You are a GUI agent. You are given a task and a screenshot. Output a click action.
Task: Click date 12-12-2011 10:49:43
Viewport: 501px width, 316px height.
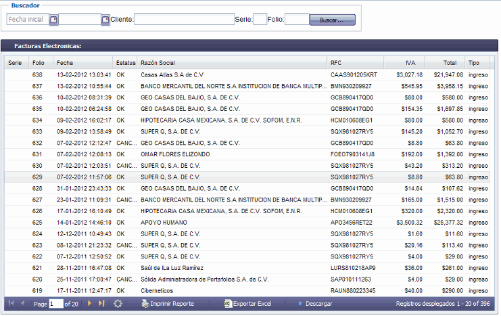click(x=84, y=234)
